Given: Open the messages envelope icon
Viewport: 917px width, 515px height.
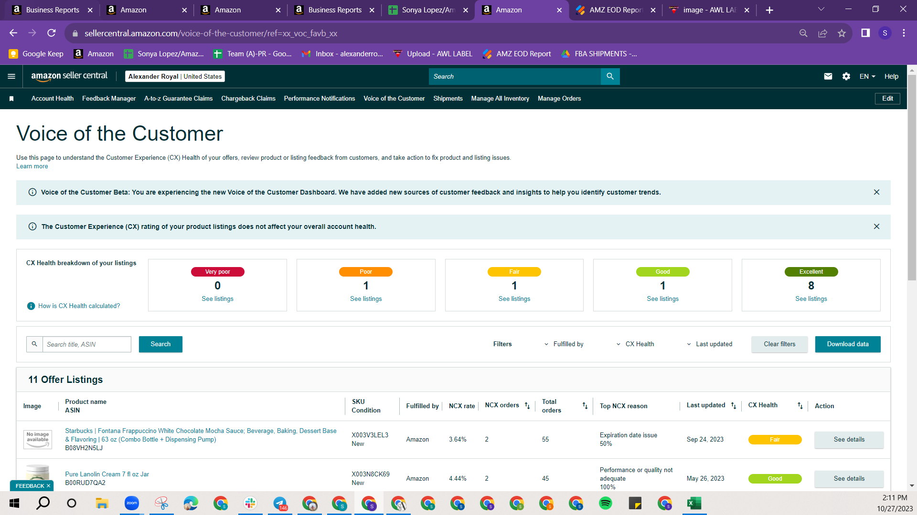Looking at the screenshot, I should [x=828, y=76].
